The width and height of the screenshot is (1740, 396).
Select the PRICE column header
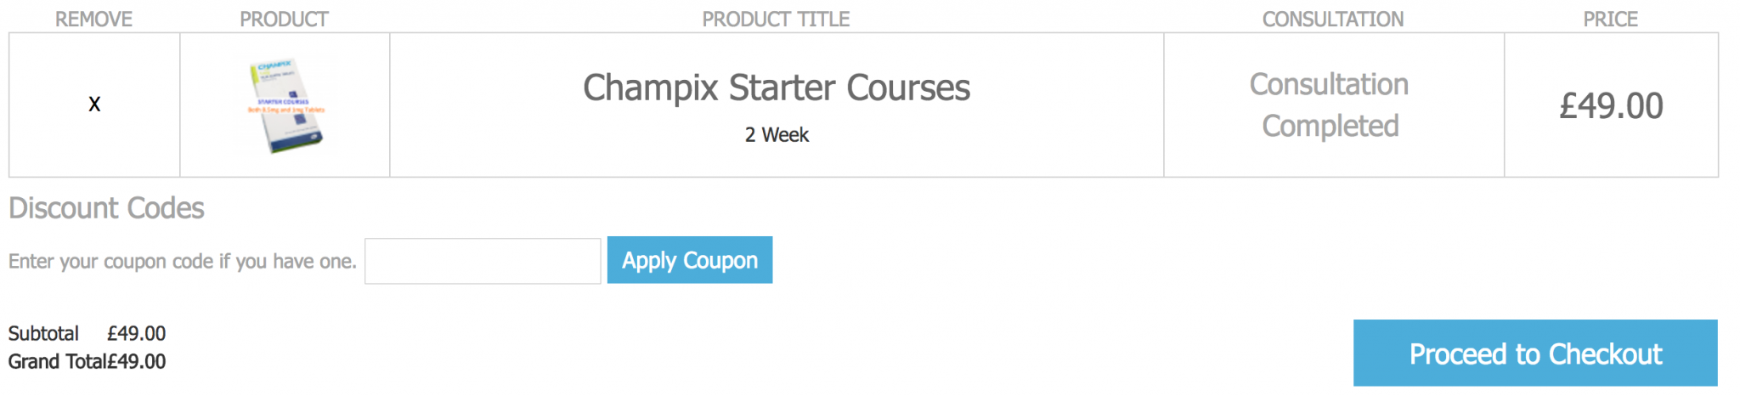coord(1610,19)
